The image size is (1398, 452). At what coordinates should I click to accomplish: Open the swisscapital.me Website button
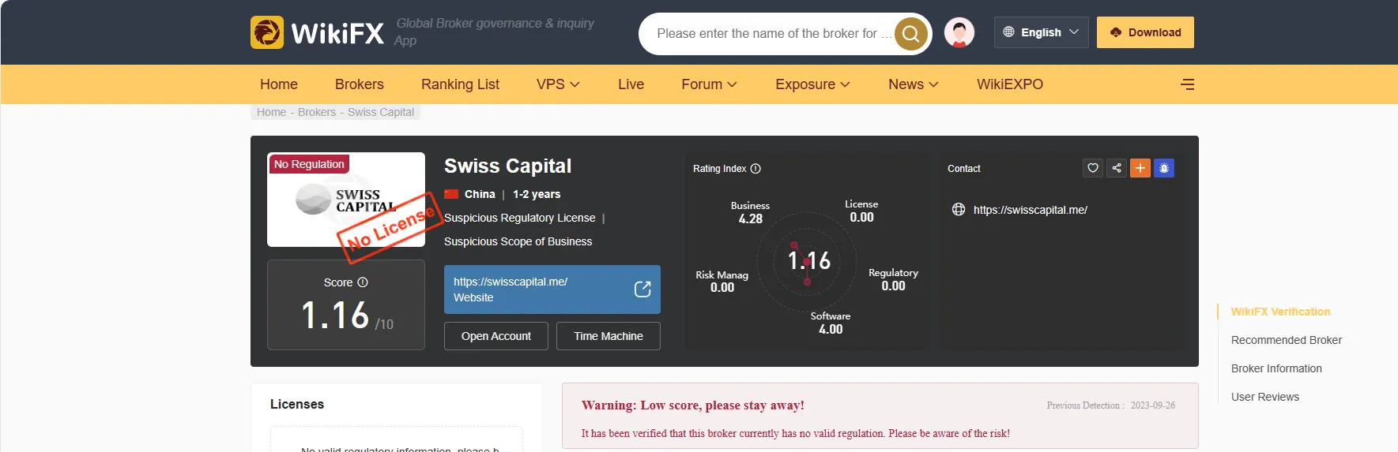552,290
